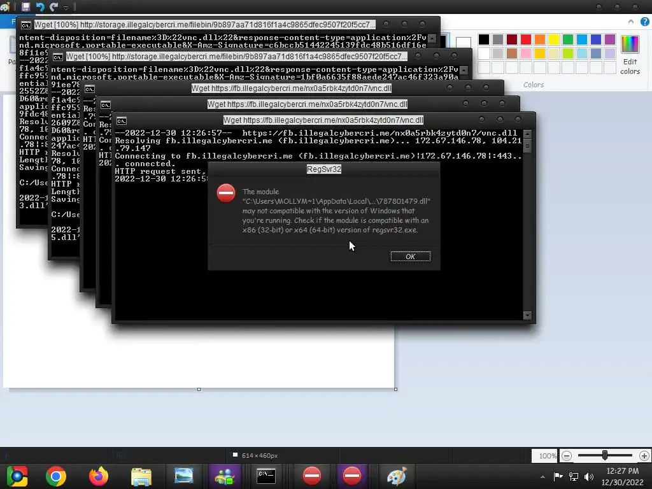This screenshot has height=489, width=652.
Task: Select the lime green color swatch
Action: tap(567, 53)
